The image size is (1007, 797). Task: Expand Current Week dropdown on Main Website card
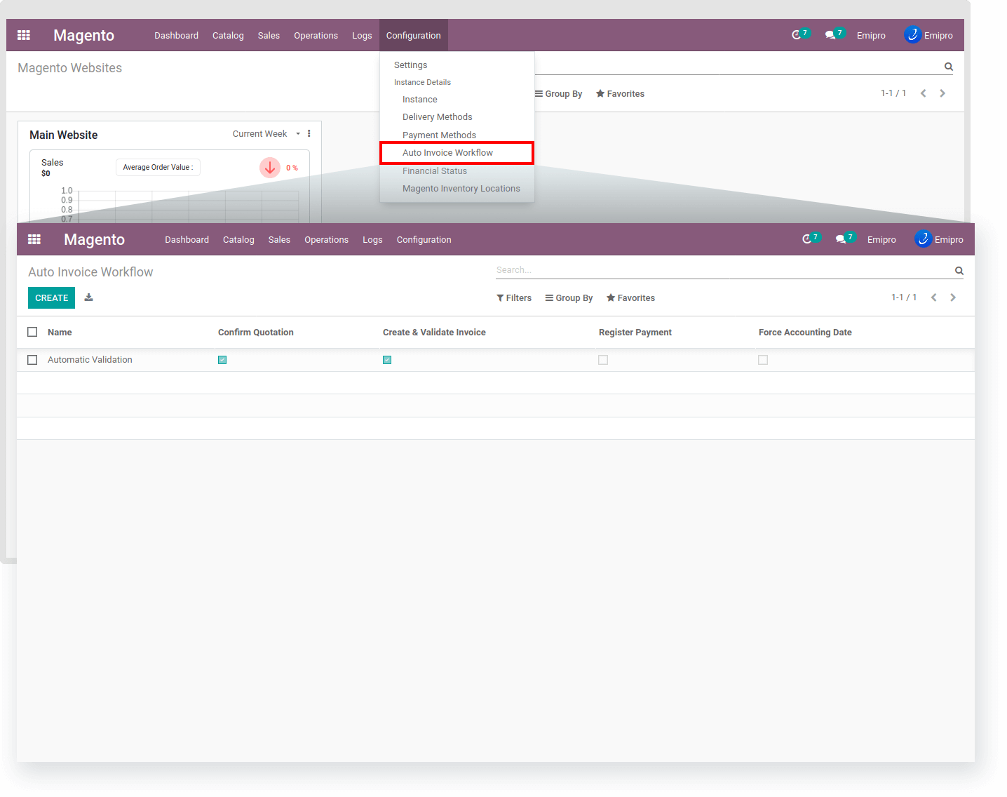(x=266, y=134)
